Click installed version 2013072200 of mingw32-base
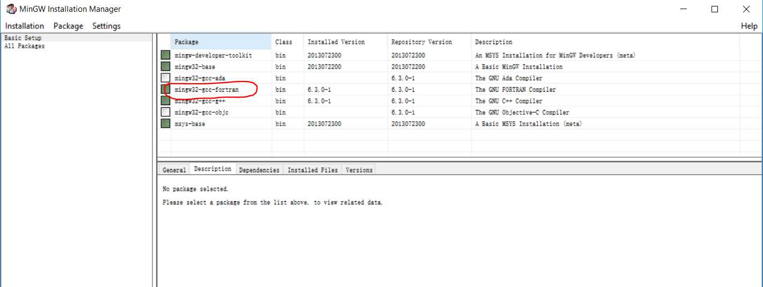The image size is (763, 287). pyautogui.click(x=324, y=67)
